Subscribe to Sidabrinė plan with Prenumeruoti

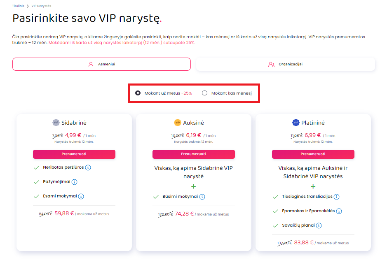click(74, 154)
